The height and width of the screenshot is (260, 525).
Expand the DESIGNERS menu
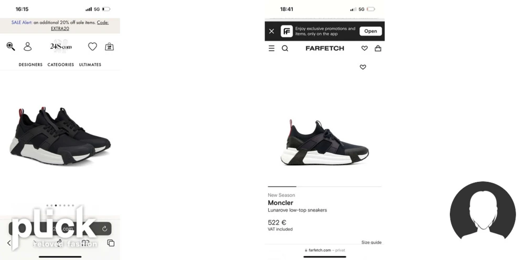click(x=30, y=65)
